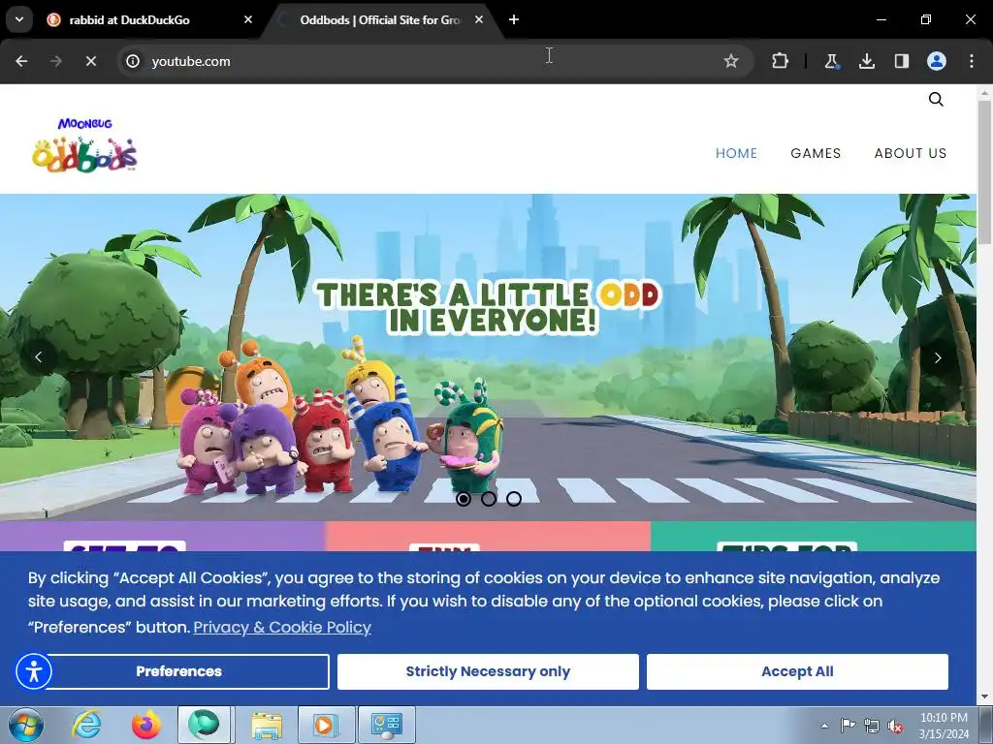Go back to the previous page
Screen dimensions: 993x744
click(x=21, y=61)
